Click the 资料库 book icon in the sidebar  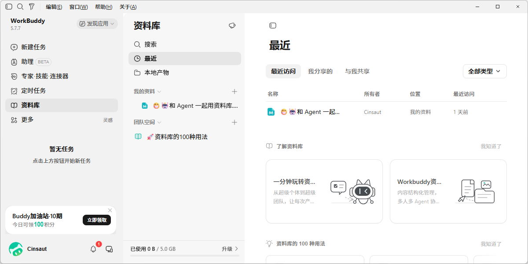point(14,105)
